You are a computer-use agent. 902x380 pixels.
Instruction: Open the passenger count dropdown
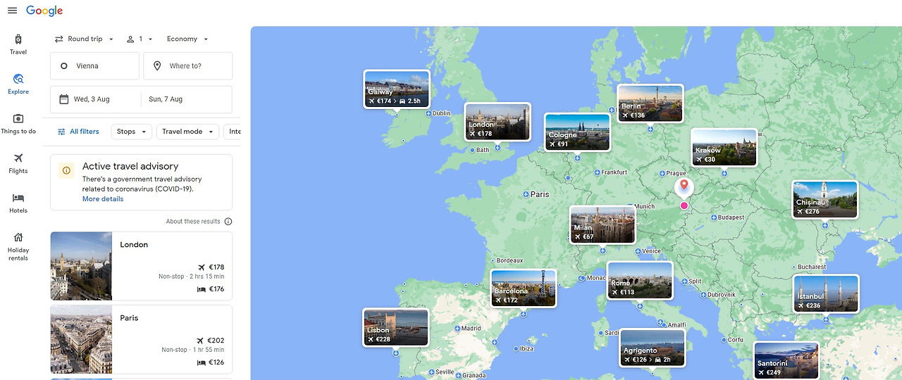140,39
